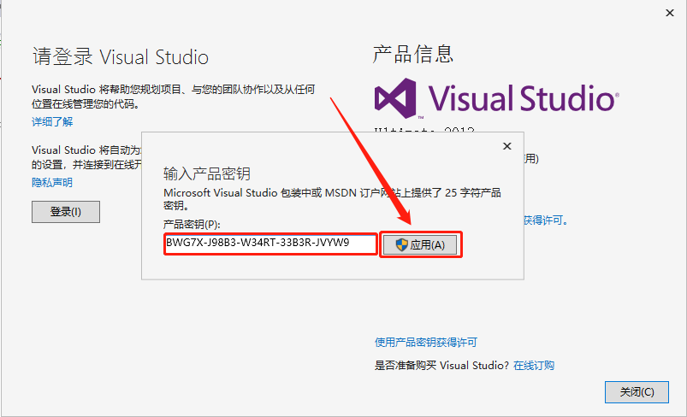
Task: Click into the product key input field
Action: coord(270,244)
